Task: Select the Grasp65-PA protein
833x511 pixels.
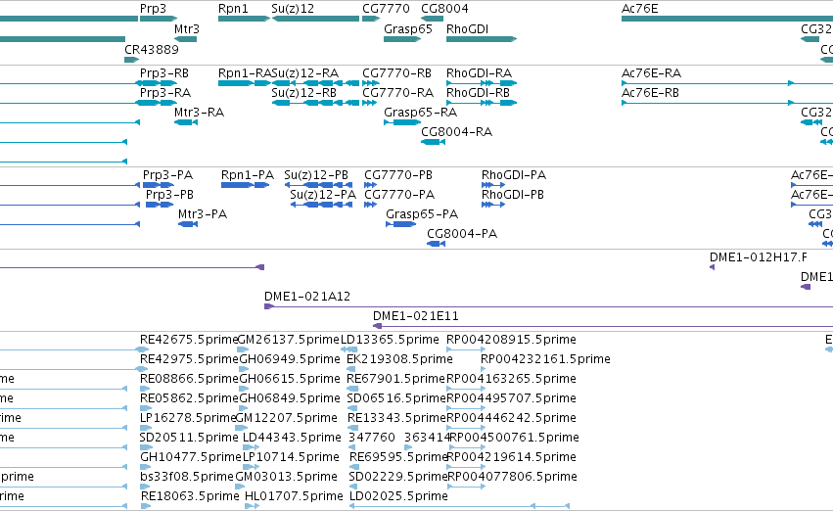Action: 401,225
